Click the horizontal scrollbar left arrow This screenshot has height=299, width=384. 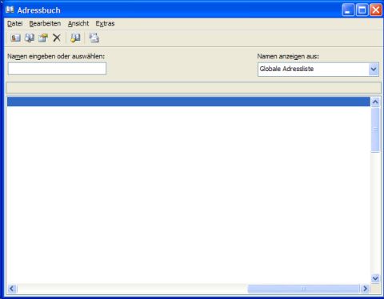tap(12, 289)
